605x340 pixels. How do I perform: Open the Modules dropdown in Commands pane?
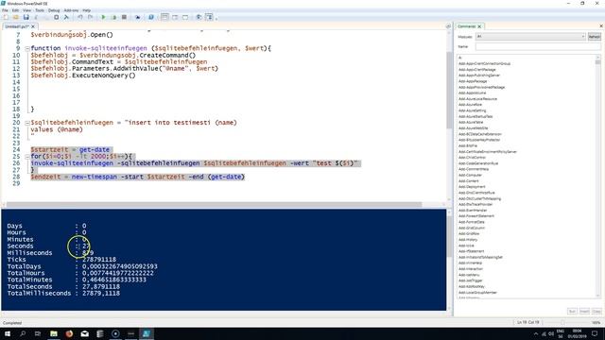click(530, 37)
